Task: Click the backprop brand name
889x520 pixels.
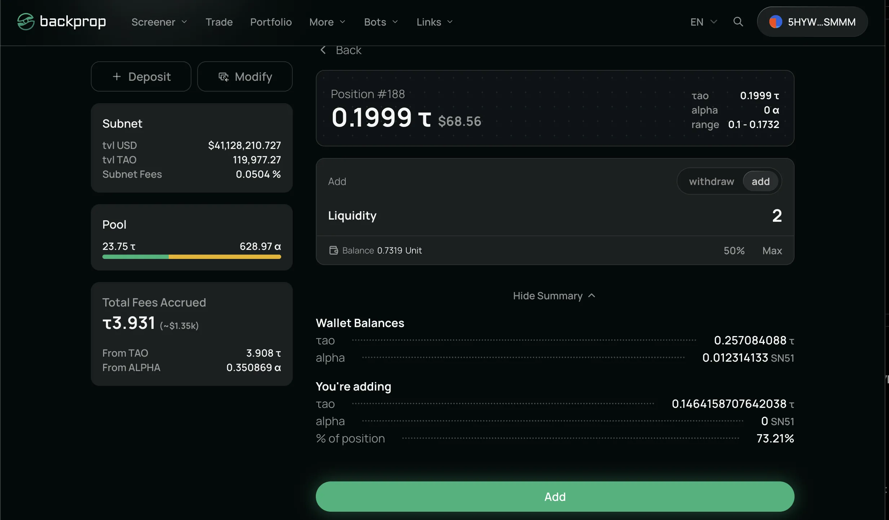Action: tap(73, 22)
